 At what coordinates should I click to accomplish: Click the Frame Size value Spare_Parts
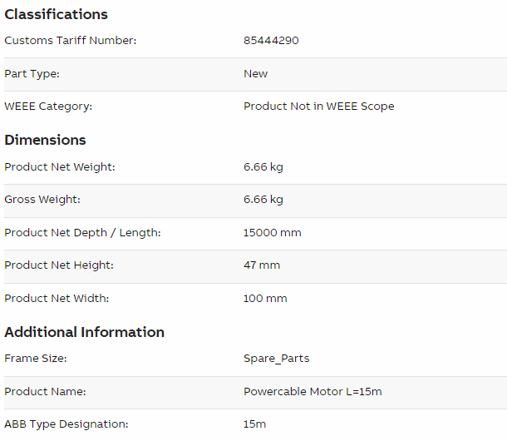[276, 359]
